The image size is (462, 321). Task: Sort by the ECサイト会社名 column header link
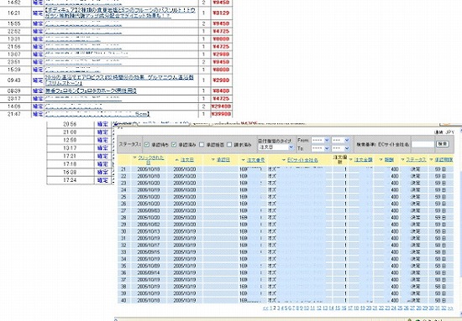(x=302, y=160)
